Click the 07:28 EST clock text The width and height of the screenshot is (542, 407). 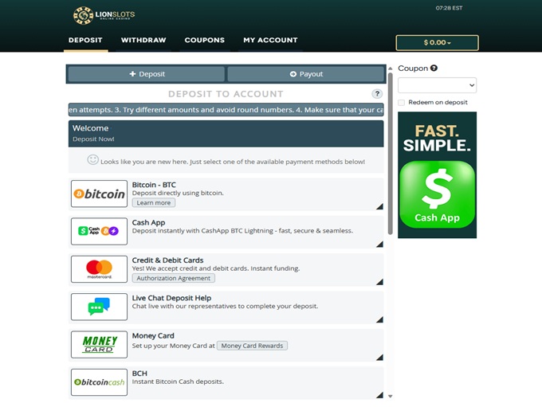click(x=449, y=8)
